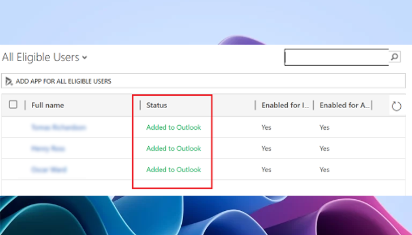Image resolution: width=412 pixels, height=235 pixels.
Task: Click first row Added to Outlook status
Action: point(174,127)
